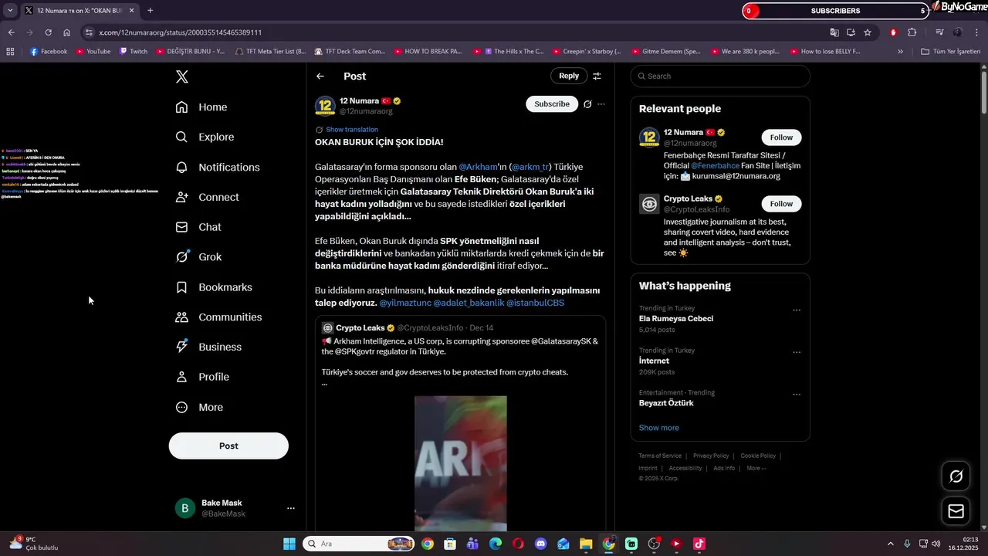Screen dimensions: 988x556
Task: Open the @yilmaztunc mention link
Action: coord(404,303)
